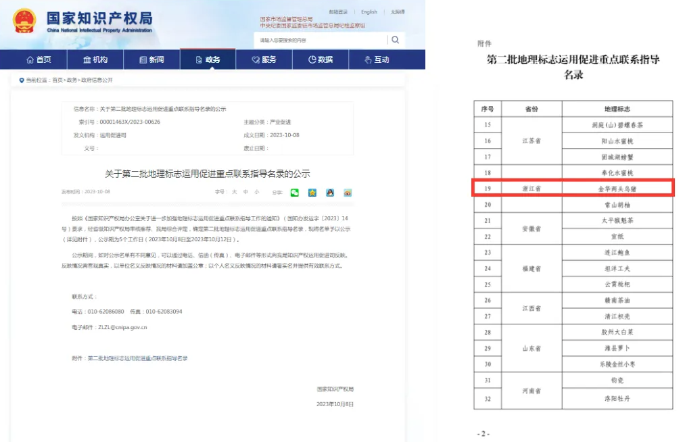
Task: Share via QQ penguin icon
Action: [x=330, y=193]
